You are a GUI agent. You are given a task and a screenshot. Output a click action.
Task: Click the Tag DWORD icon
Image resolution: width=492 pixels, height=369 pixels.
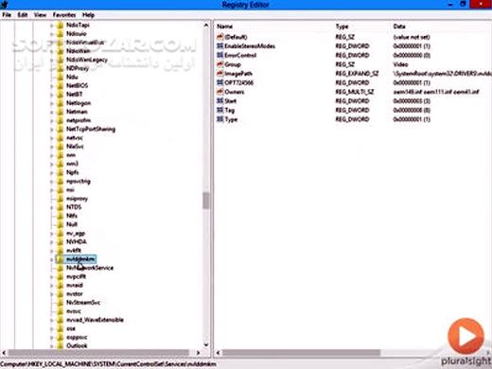click(220, 110)
